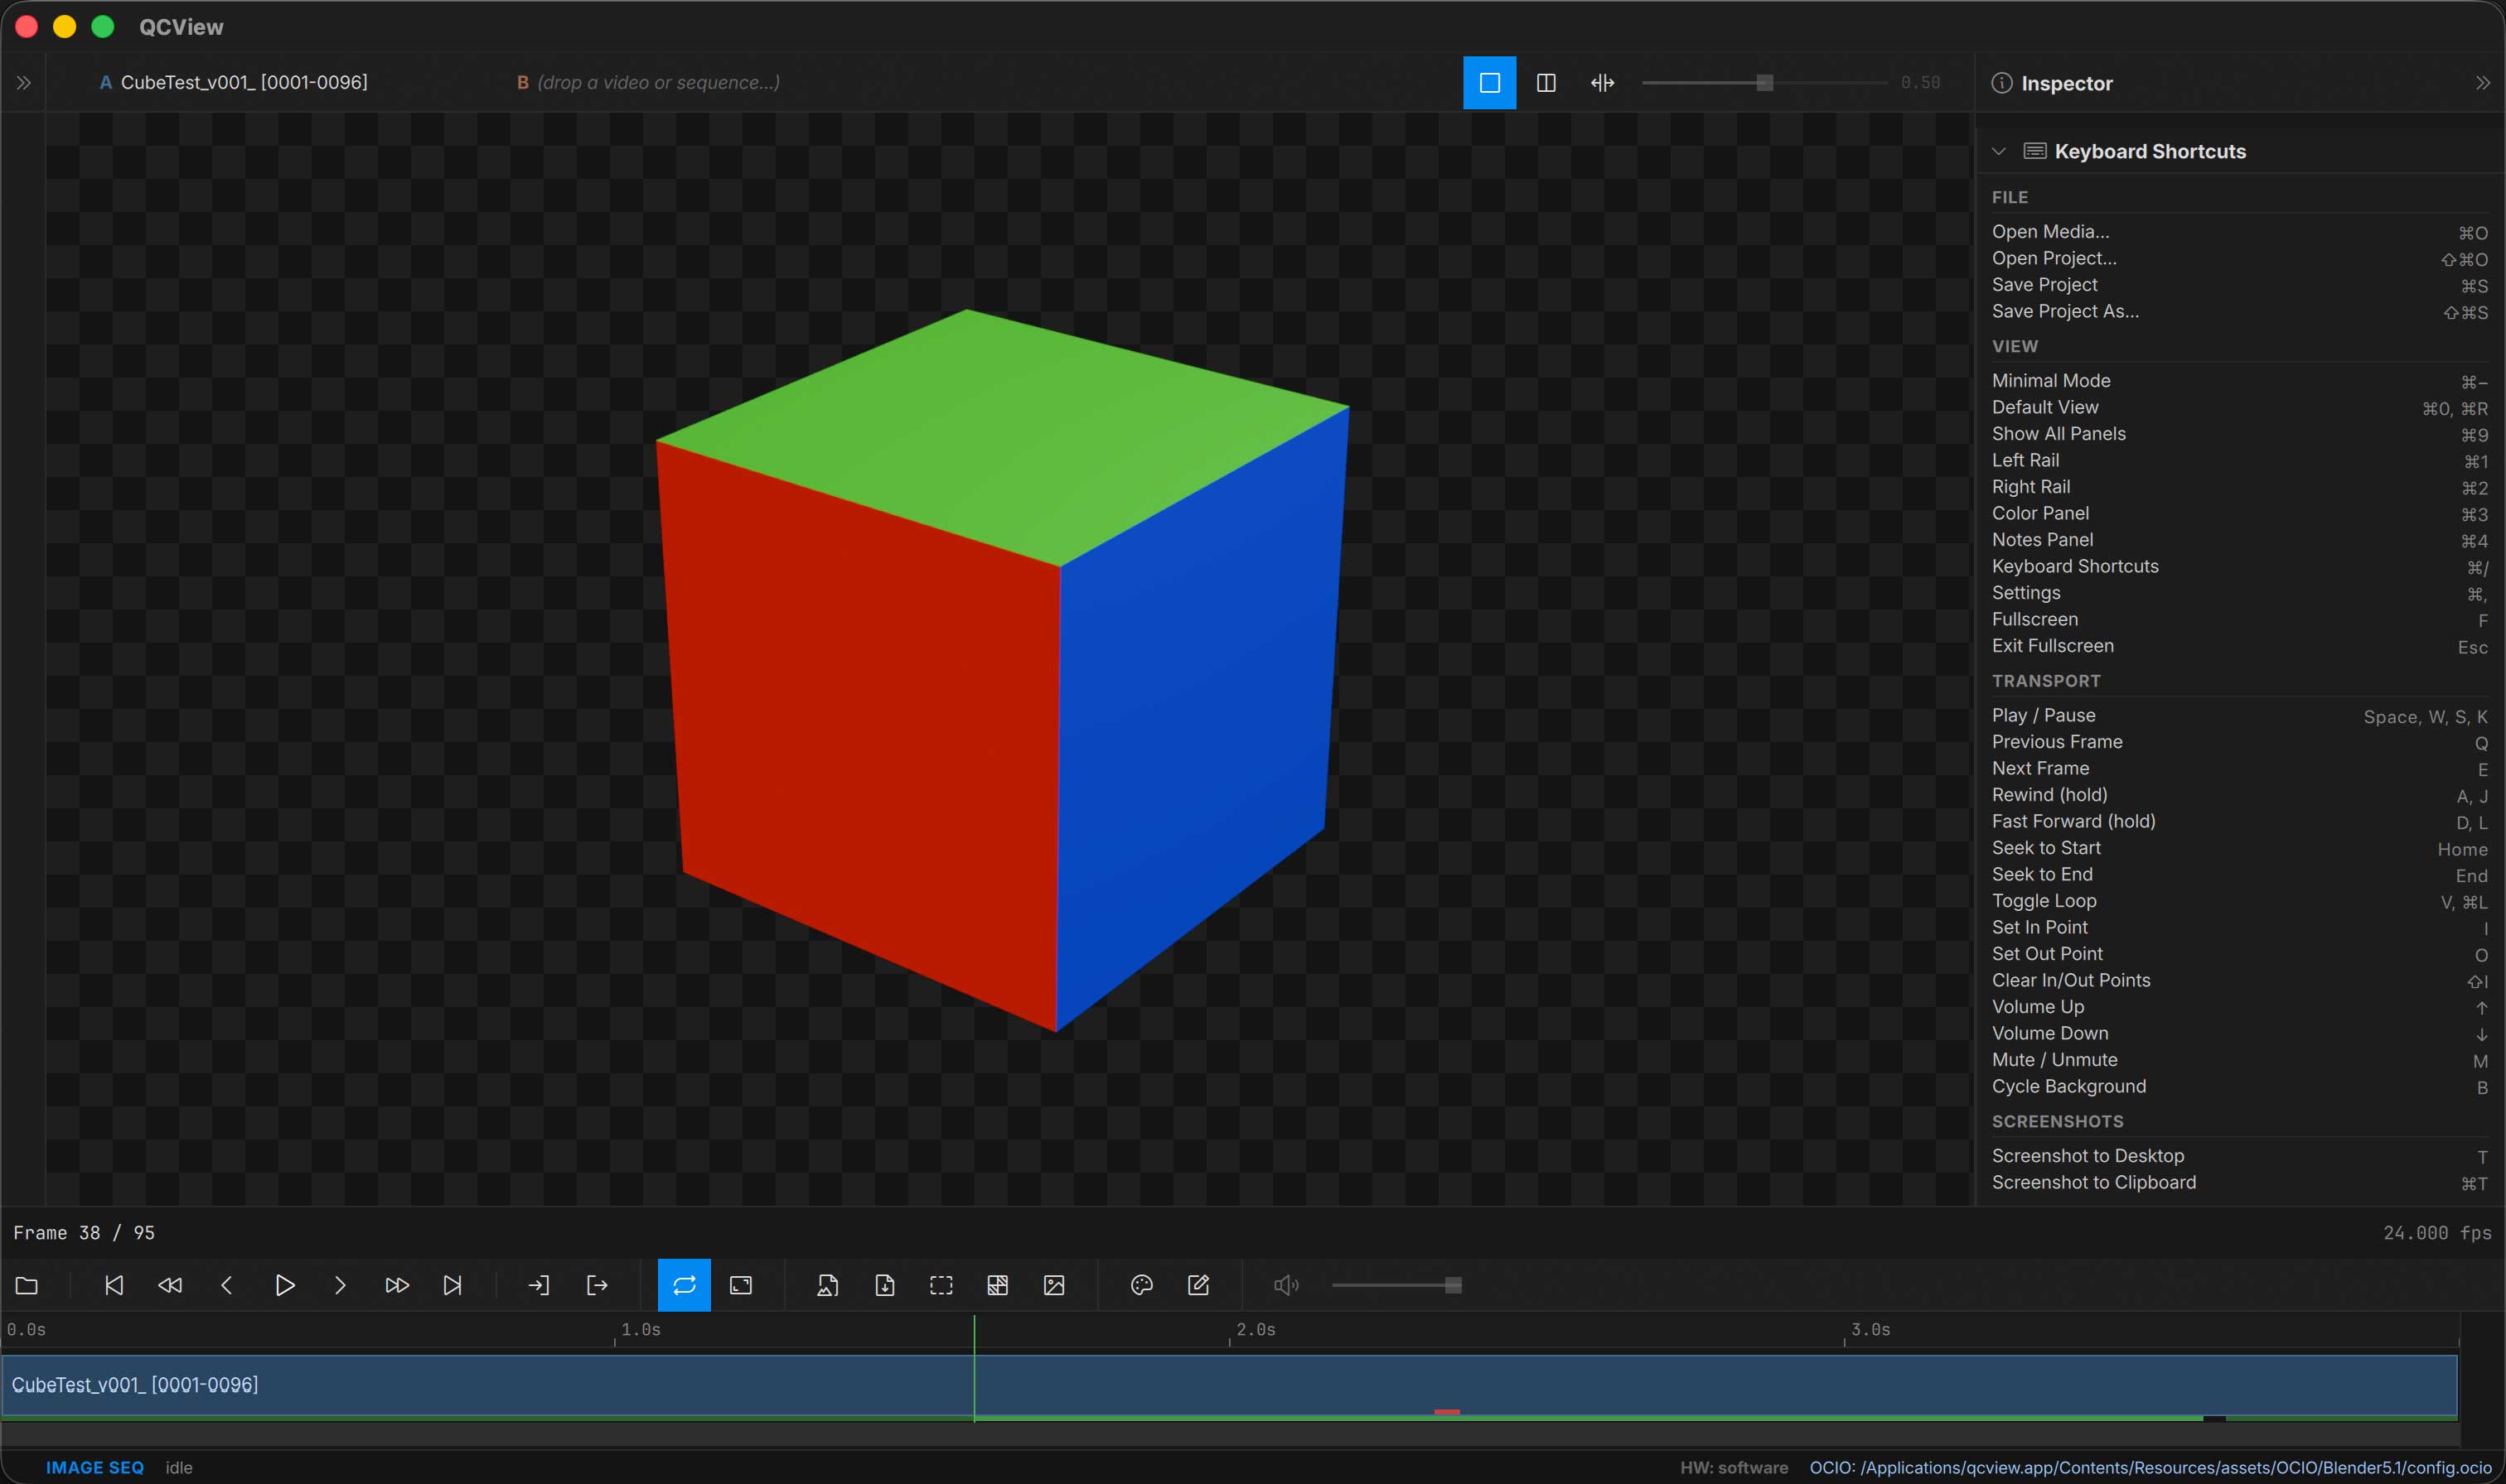Click the 24.000 fps readout
Viewport: 2506px width, 1484px height.
coord(2437,1233)
